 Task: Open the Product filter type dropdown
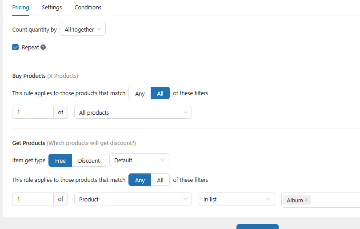[133, 199]
